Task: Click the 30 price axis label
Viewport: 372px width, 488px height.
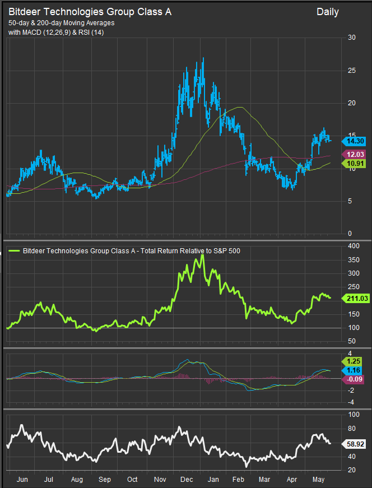Action: [352, 38]
